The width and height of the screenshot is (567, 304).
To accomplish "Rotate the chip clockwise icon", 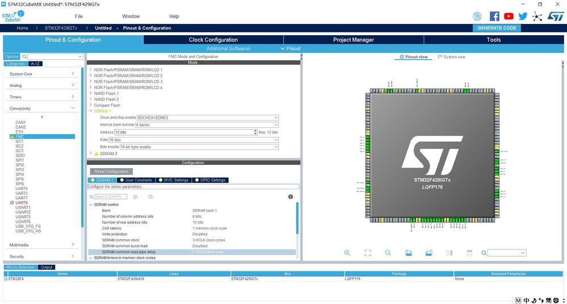I will point(408,253).
